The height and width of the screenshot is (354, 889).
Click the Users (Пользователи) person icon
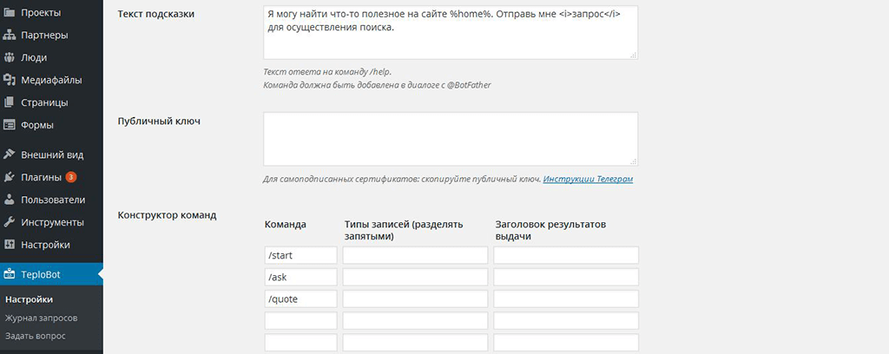click(x=9, y=200)
